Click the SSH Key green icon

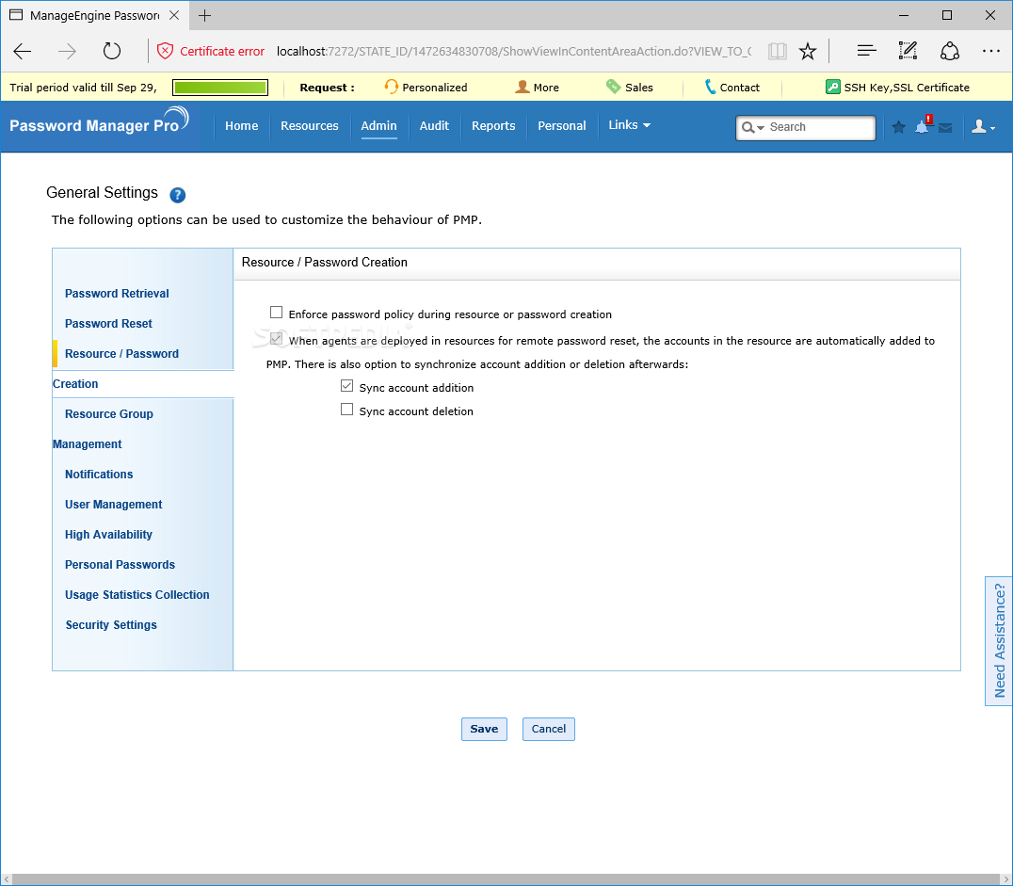coord(833,87)
